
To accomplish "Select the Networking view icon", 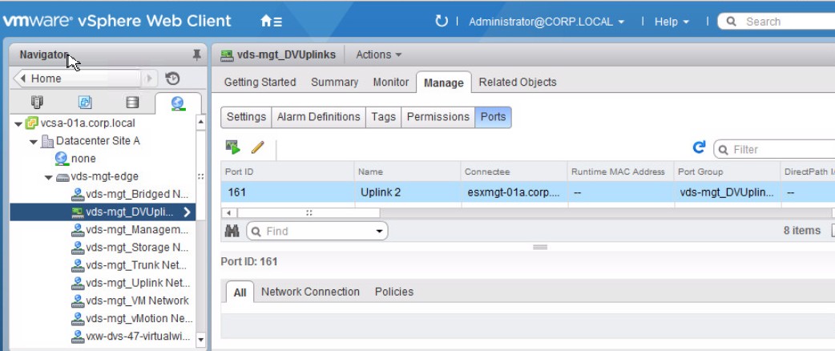I will pos(178,103).
